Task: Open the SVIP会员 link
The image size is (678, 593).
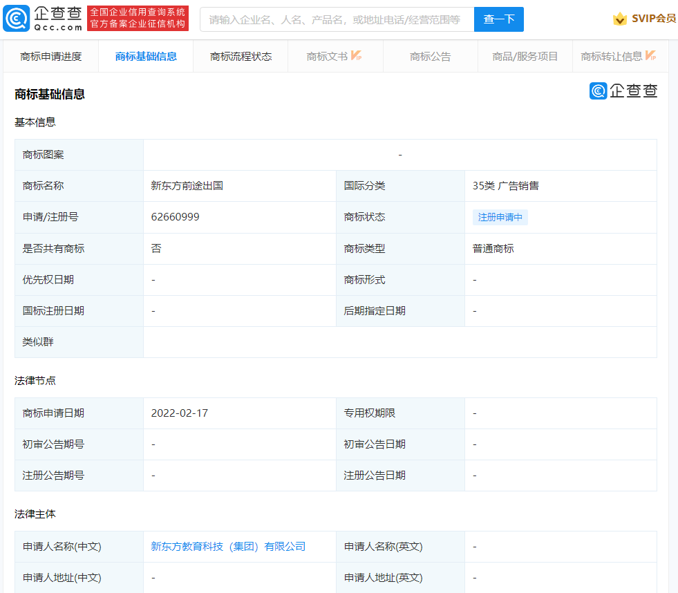Action: [653, 19]
